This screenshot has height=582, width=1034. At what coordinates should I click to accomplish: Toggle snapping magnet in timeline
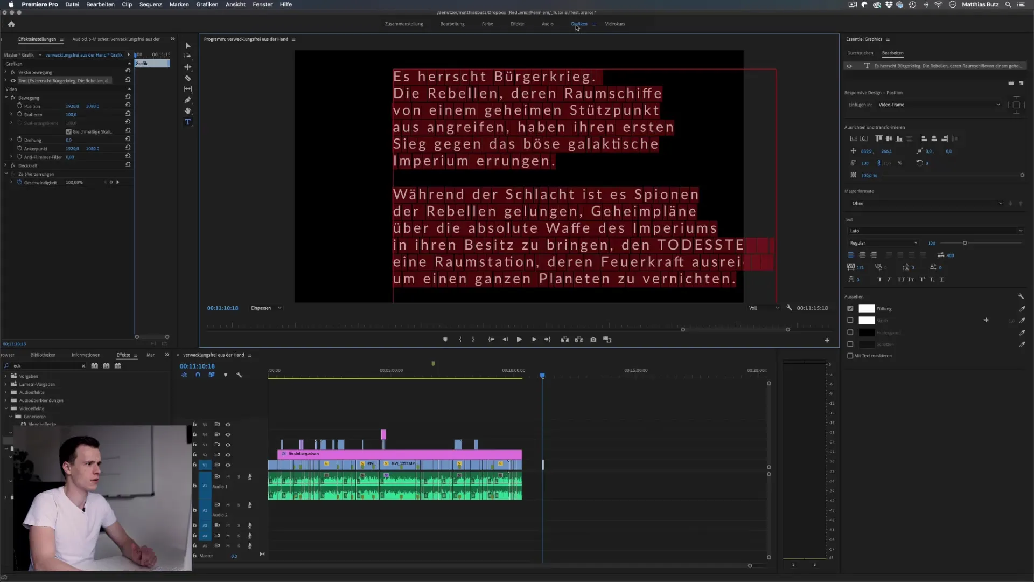coord(198,375)
